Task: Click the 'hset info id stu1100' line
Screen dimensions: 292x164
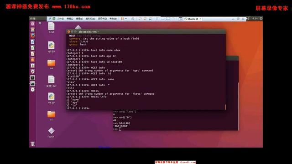Action: pos(94,62)
